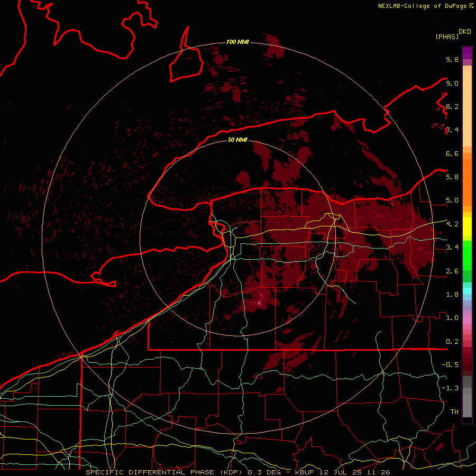Click the [PHAS] legend label

pos(447,37)
